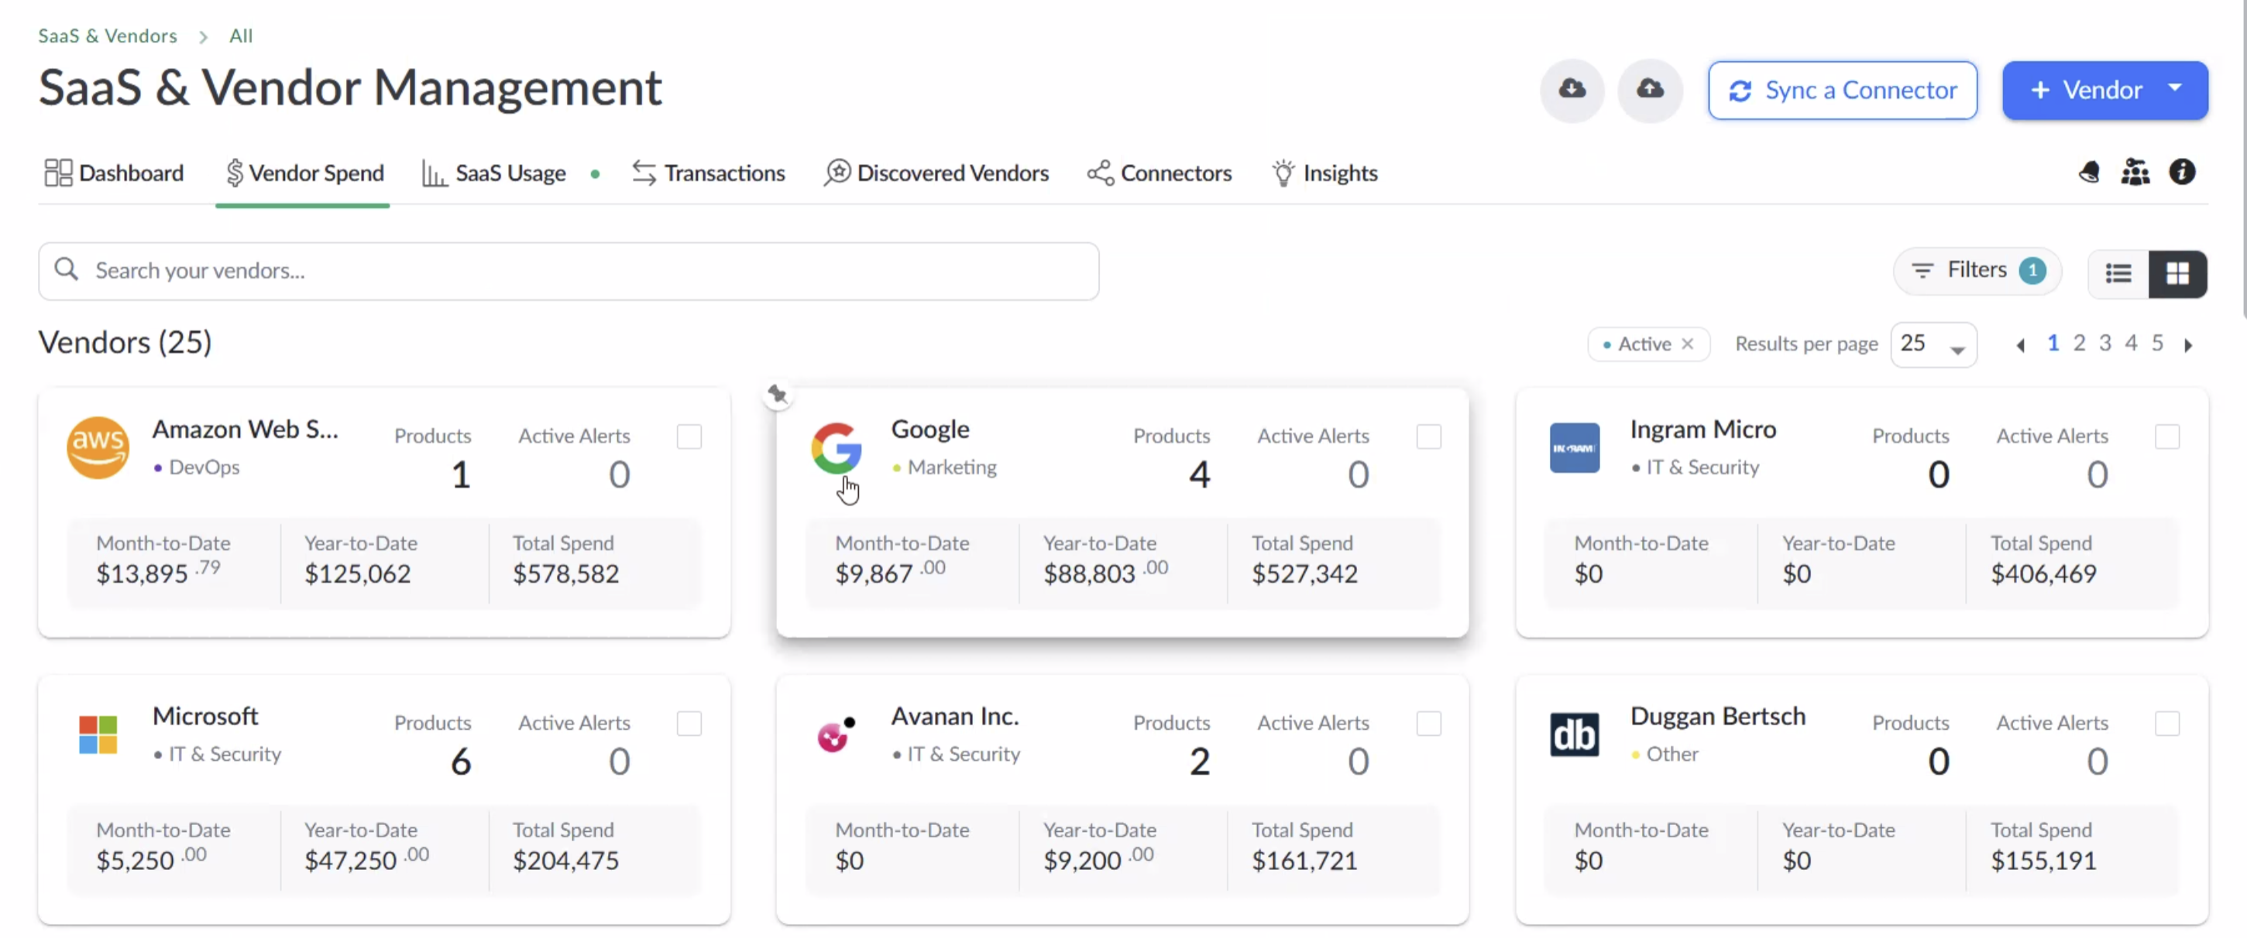Tick the Avanan Inc. checkbox
Image resolution: width=2247 pixels, height=938 pixels.
coord(1428,723)
